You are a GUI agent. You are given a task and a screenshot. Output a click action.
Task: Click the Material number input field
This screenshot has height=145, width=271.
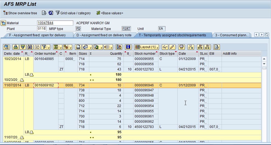pyautogui.click(x=55, y=23)
